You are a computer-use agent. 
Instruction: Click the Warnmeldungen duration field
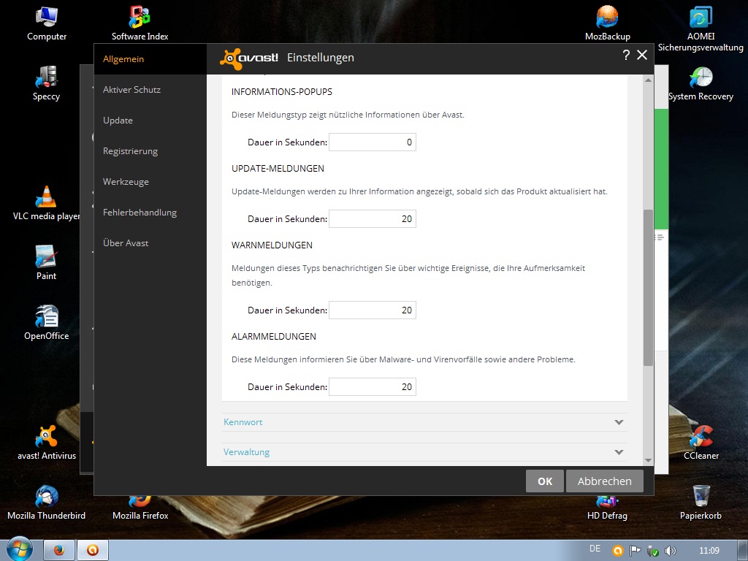coord(373,310)
